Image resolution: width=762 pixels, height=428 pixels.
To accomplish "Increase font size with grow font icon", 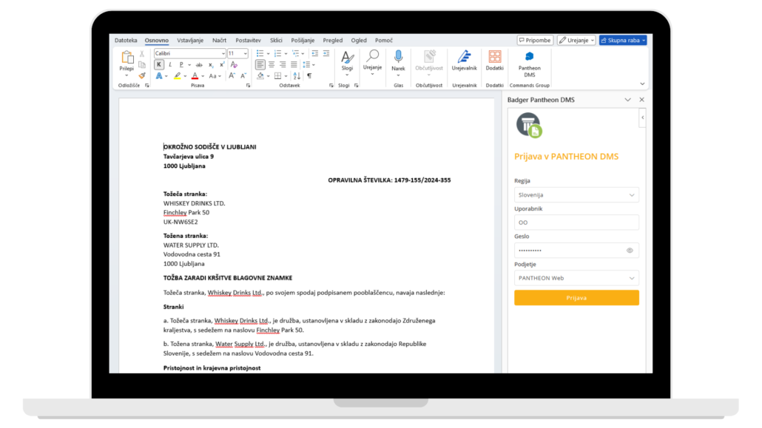I will coord(232,76).
